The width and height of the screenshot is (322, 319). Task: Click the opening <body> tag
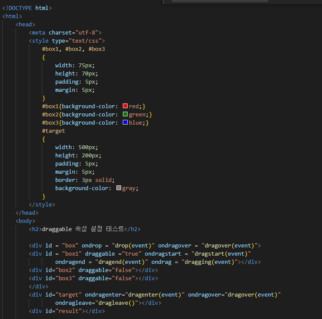point(25,221)
